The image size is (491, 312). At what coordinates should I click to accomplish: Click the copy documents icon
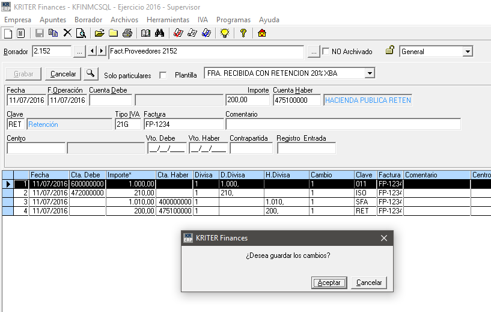[x=53, y=33]
